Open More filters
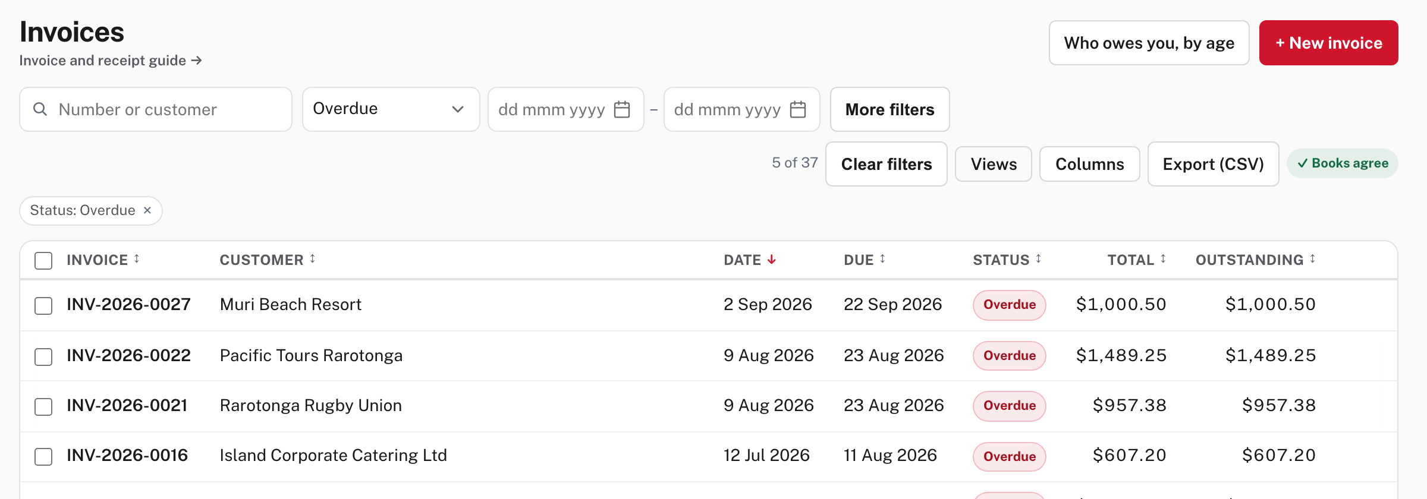This screenshot has height=499, width=1427. point(890,109)
